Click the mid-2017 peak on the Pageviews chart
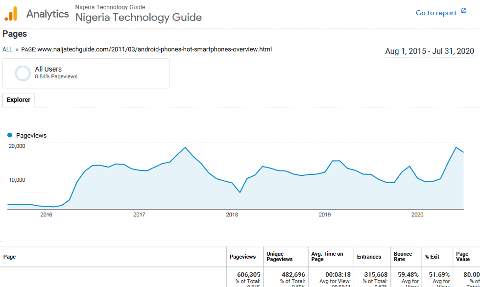Viewport: 483px width, 287px height. [186, 147]
